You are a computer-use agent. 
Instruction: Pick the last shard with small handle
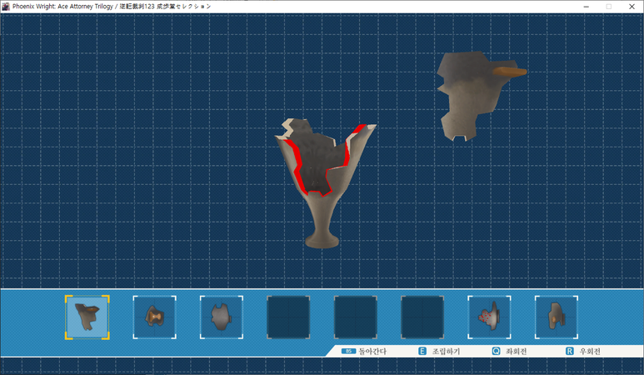coord(557,317)
